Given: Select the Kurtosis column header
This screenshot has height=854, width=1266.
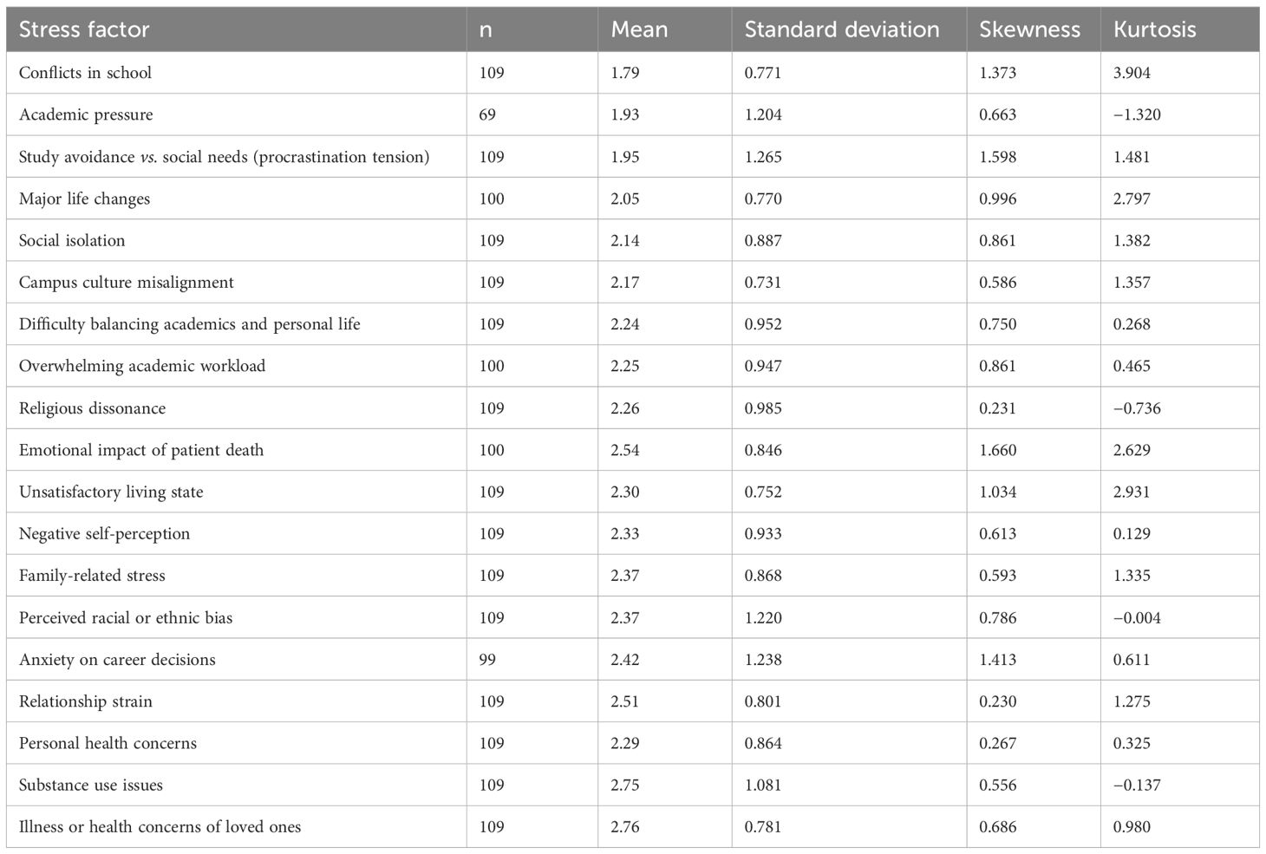Looking at the screenshot, I should coord(1154,29).
